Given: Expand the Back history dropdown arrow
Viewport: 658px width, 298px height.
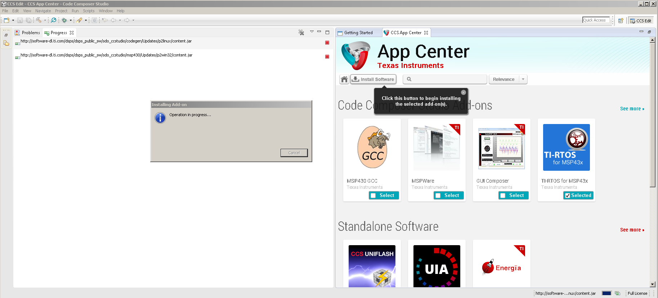Looking at the screenshot, I should coord(120,20).
